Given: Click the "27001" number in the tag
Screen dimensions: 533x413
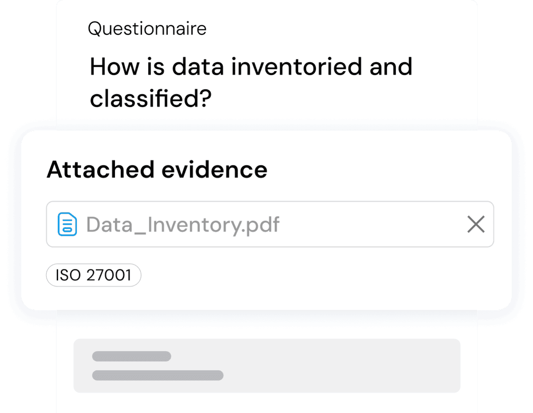Looking at the screenshot, I should pyautogui.click(x=109, y=275).
